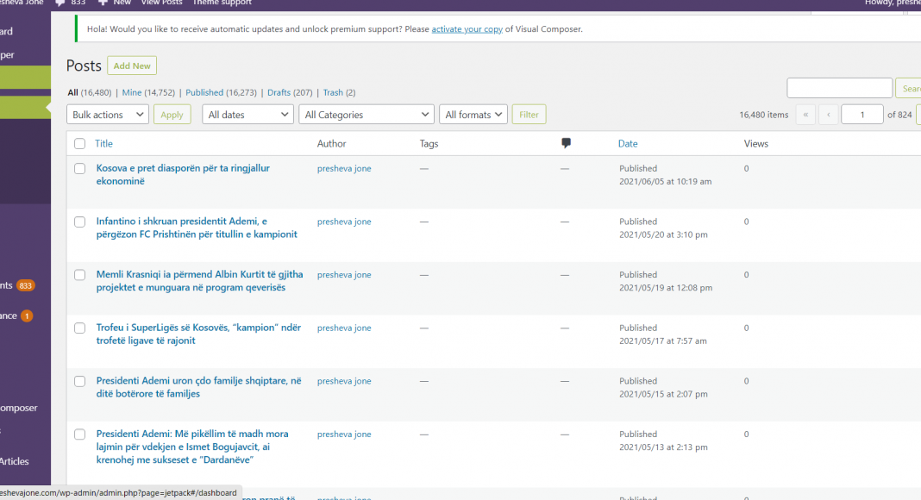The image size is (921, 500).
Task: Open the All Categories dropdown
Action: click(x=366, y=115)
